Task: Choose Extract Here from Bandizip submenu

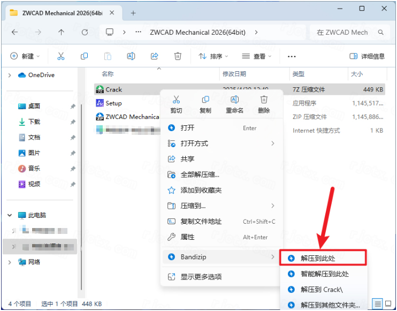Action: point(322,258)
